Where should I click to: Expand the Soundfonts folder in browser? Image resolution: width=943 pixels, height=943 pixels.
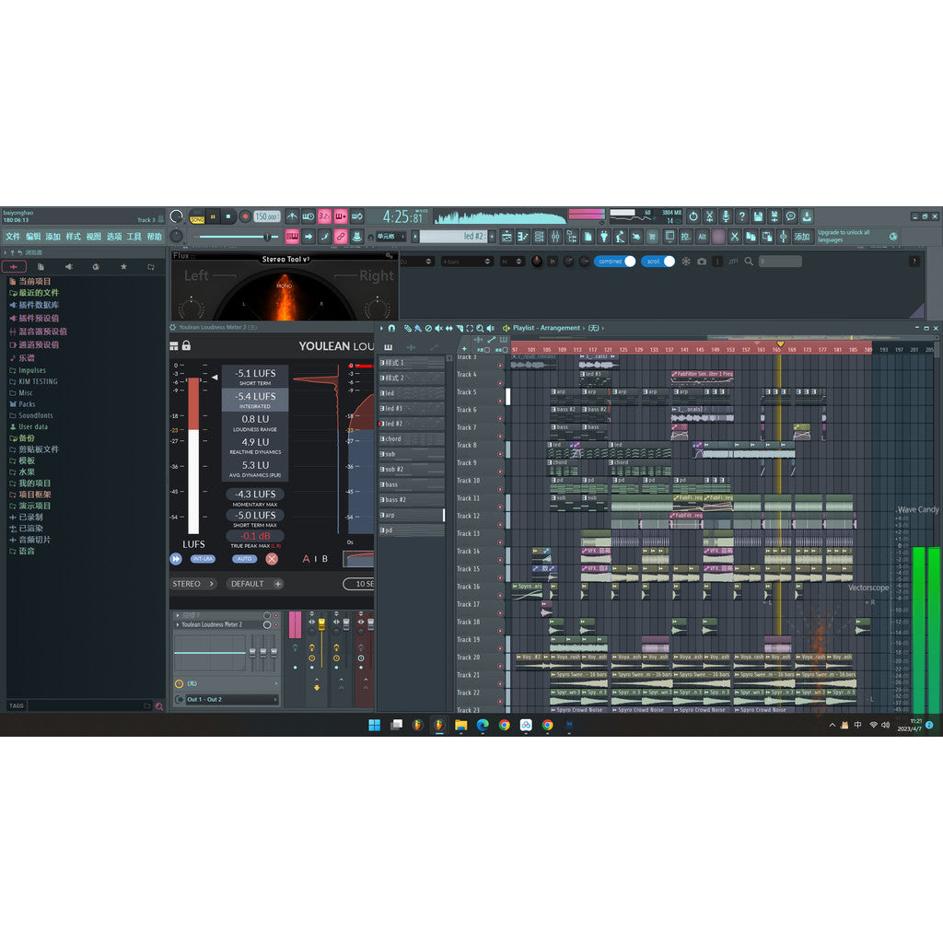tap(36, 415)
